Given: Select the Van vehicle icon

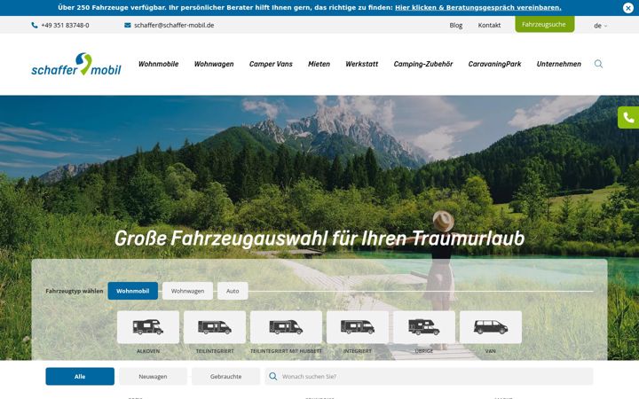Looking at the screenshot, I should coord(491,327).
